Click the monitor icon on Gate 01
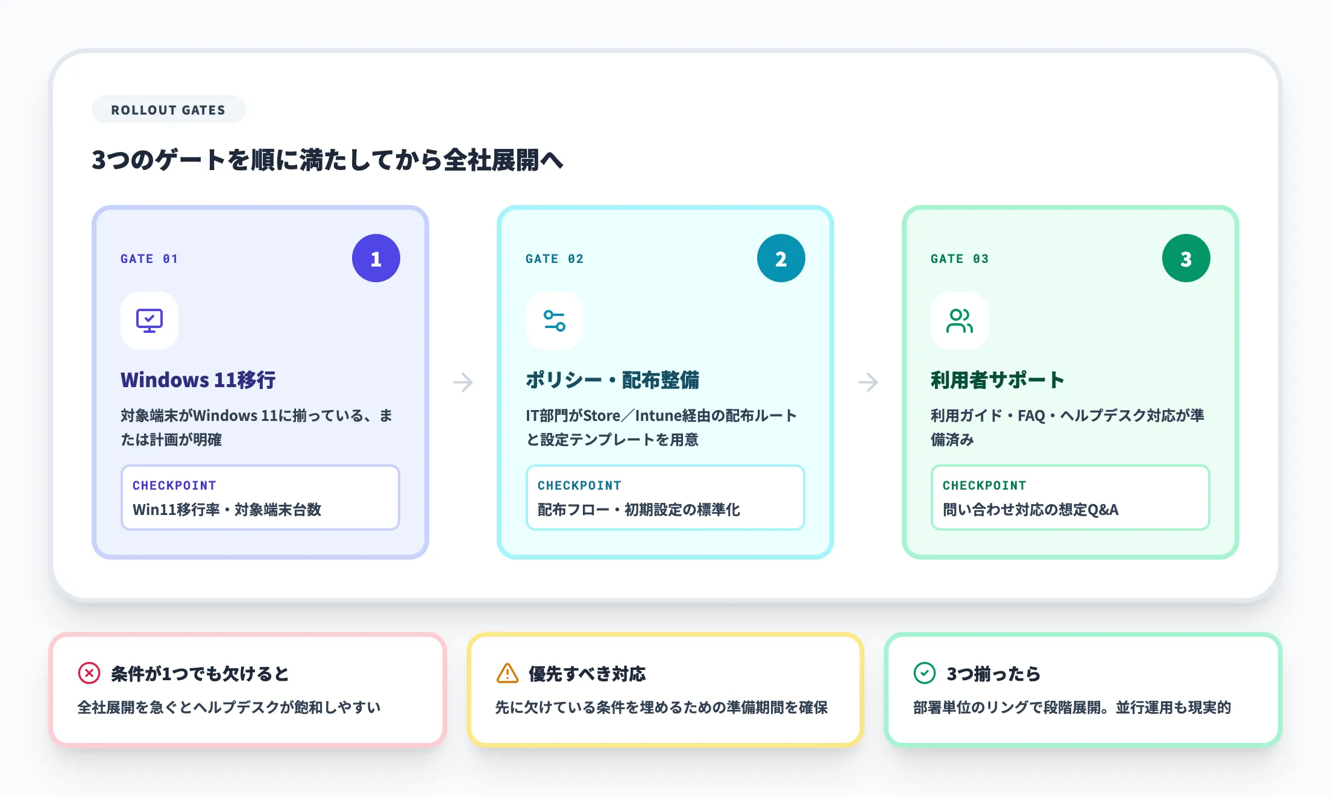The image size is (1331, 796). [x=149, y=321]
